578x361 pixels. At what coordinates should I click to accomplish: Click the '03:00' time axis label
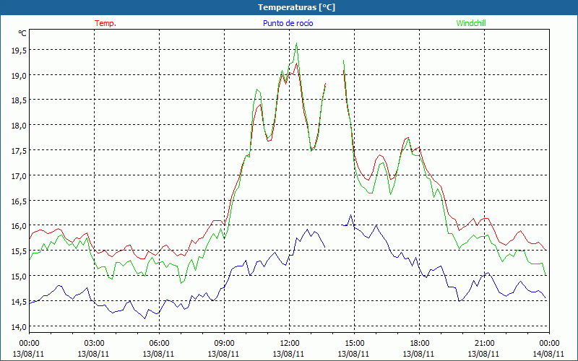click(94, 343)
